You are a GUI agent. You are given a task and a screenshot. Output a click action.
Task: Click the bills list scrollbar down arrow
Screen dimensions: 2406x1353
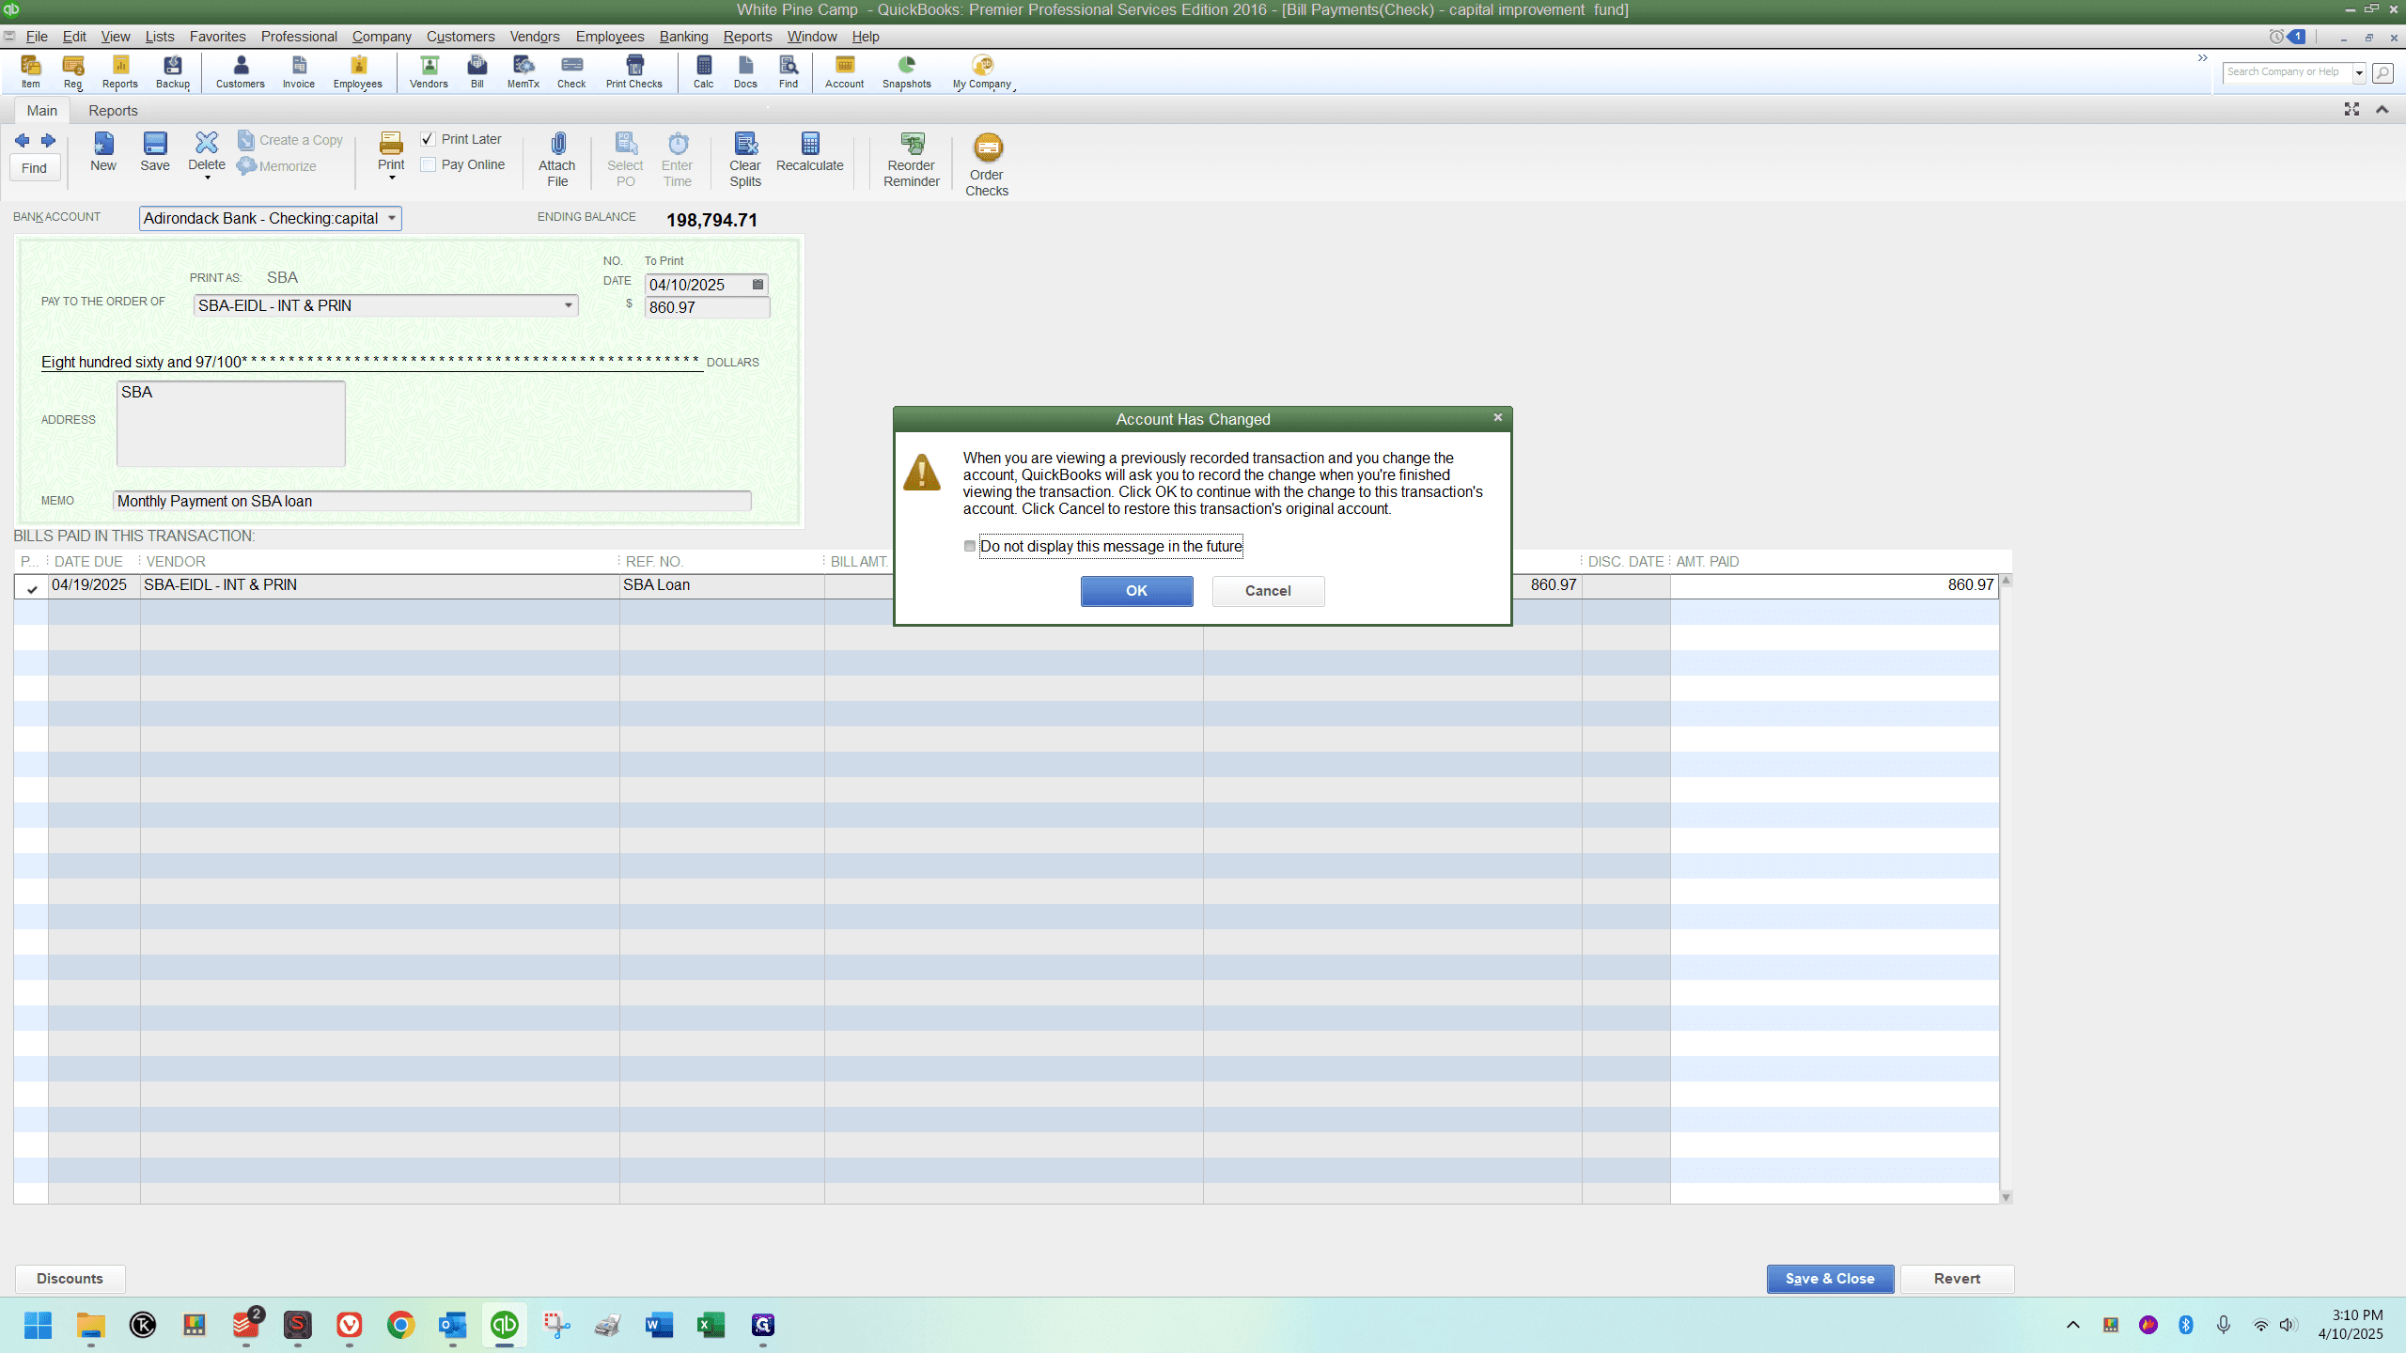coord(2007,1197)
